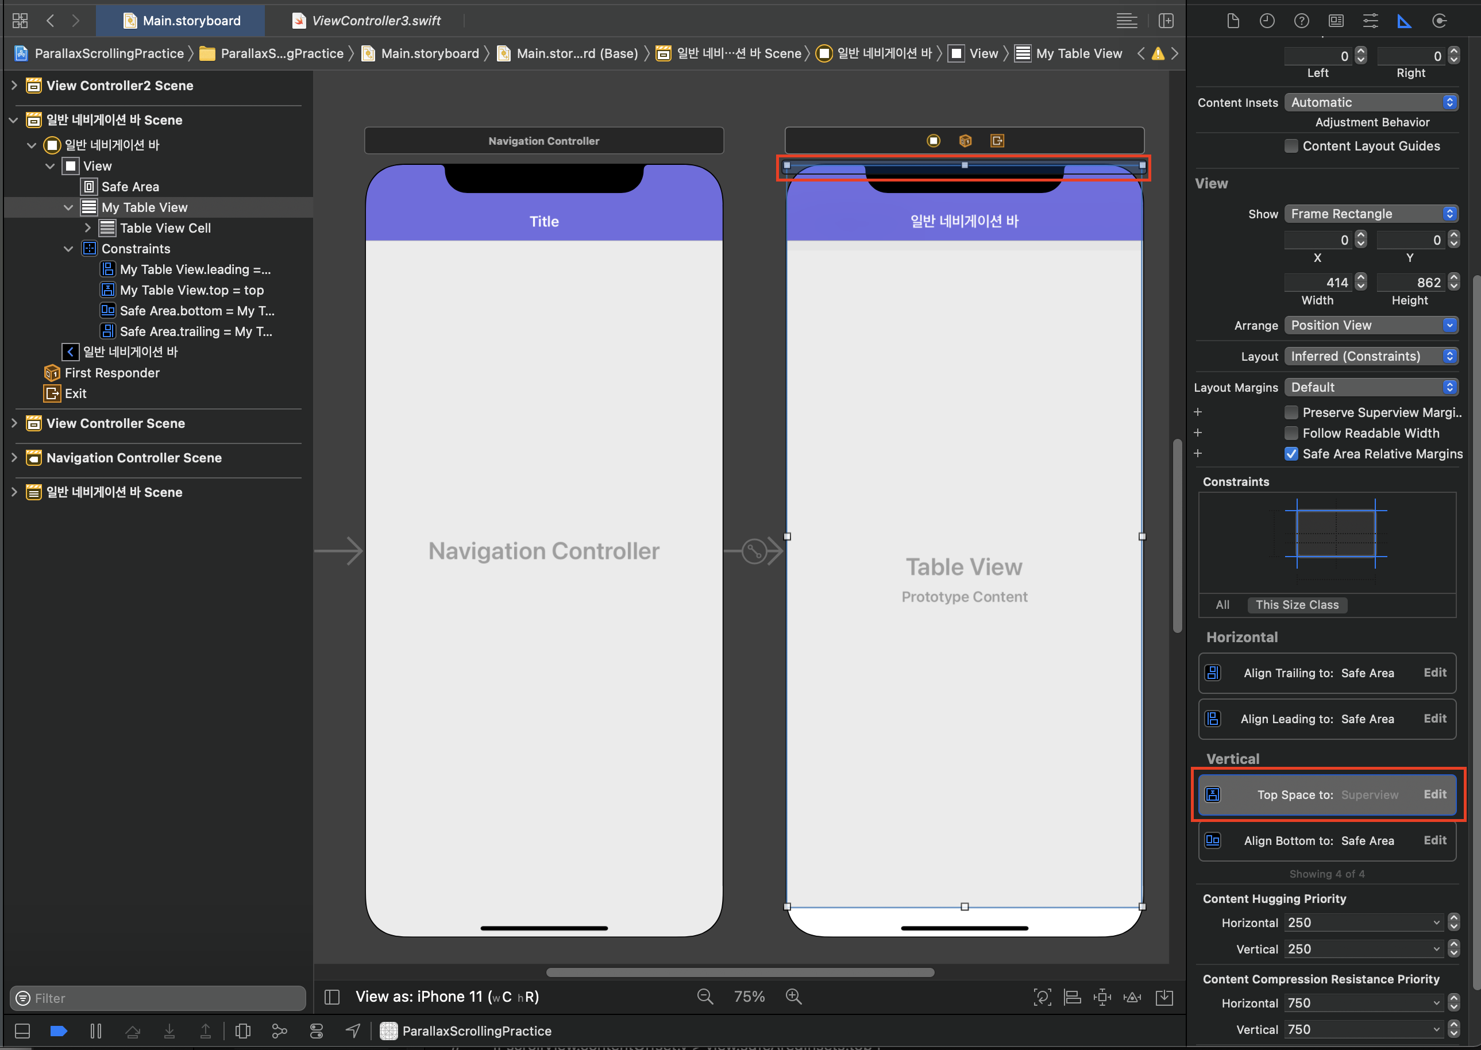Open the Content Insets Automatic dropdown
The height and width of the screenshot is (1050, 1481).
pos(1371,102)
